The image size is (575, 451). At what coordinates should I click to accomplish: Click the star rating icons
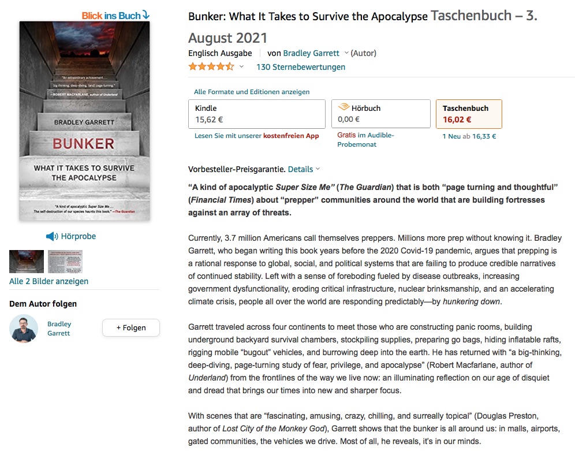click(211, 67)
